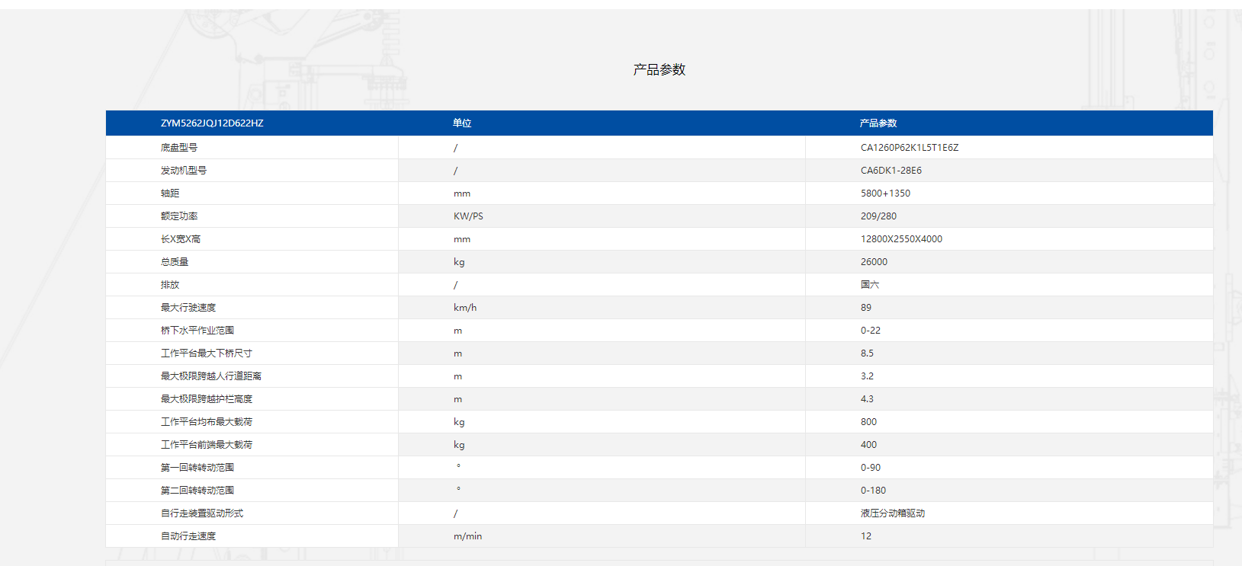
Task: Click the dimensions value 12800X2550X4000
Action: pos(901,239)
